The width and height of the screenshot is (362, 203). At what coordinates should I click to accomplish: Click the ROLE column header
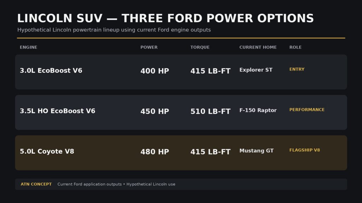[296, 47]
